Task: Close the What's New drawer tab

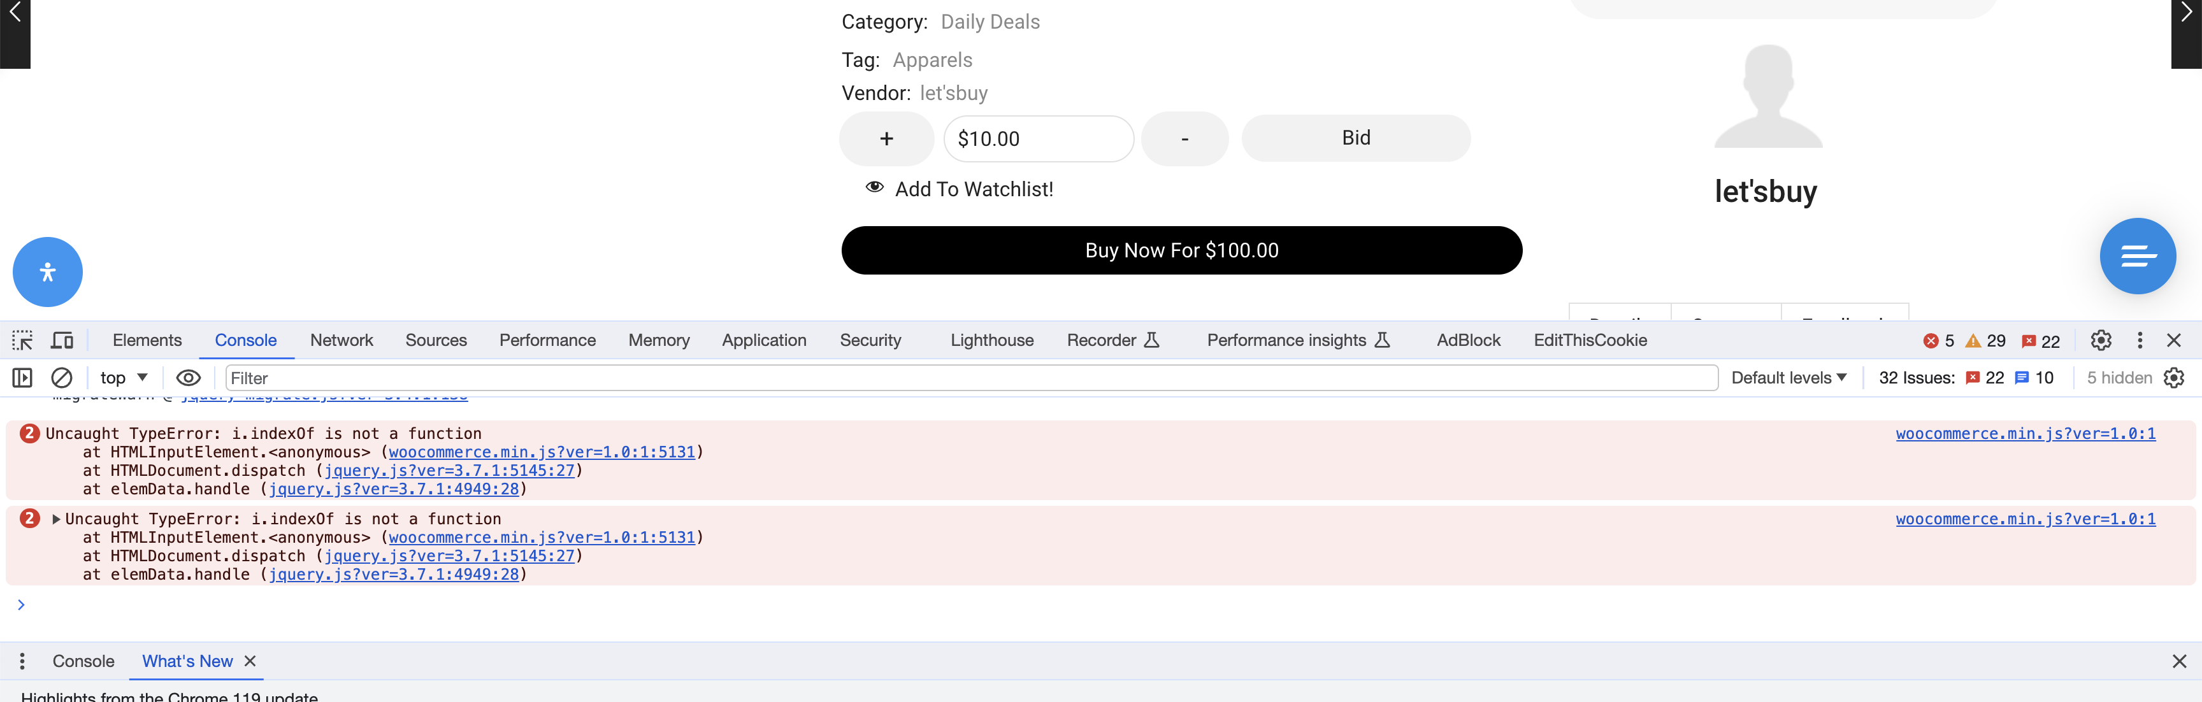Action: click(250, 661)
